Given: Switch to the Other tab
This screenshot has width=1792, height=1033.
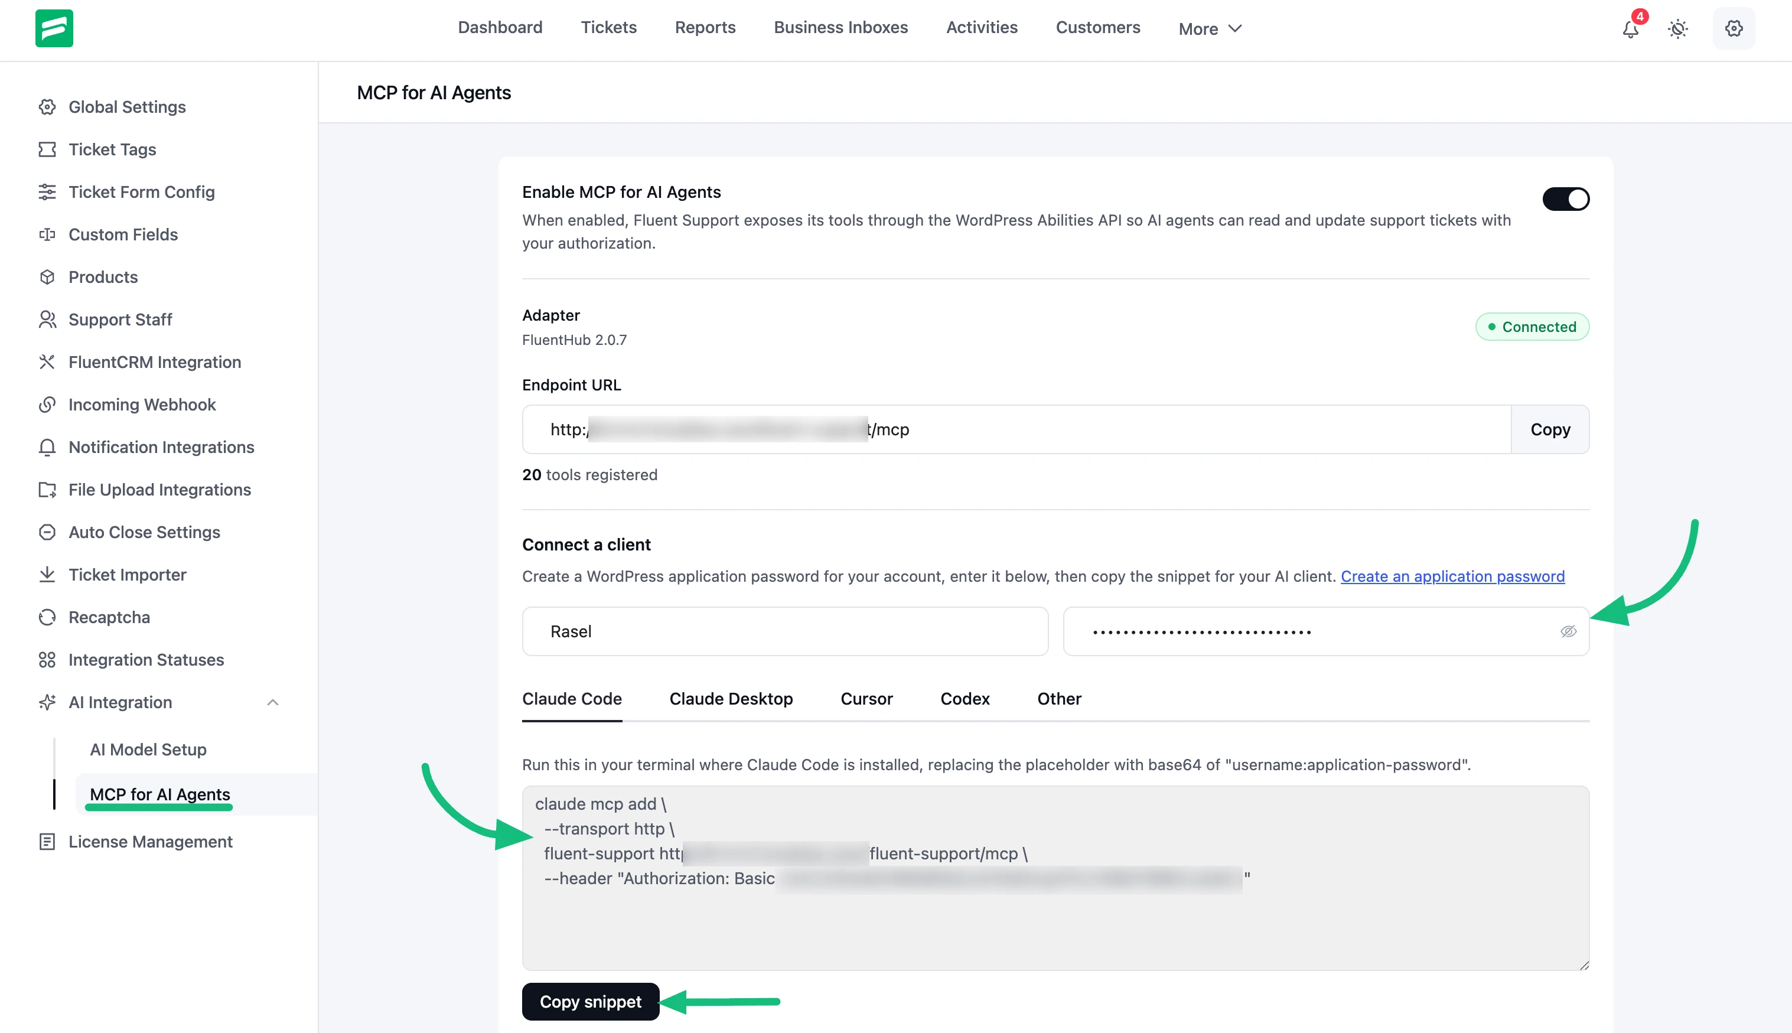Looking at the screenshot, I should coord(1059,699).
